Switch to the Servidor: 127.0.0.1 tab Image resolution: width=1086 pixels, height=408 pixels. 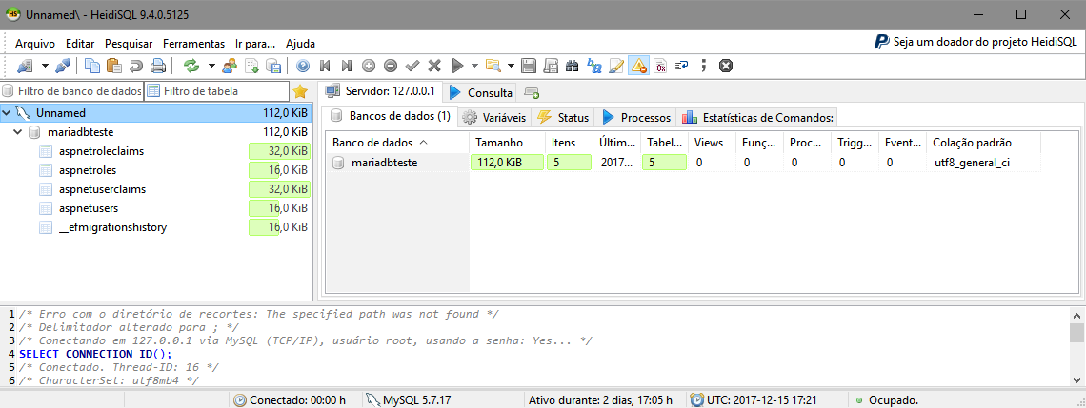(380, 91)
